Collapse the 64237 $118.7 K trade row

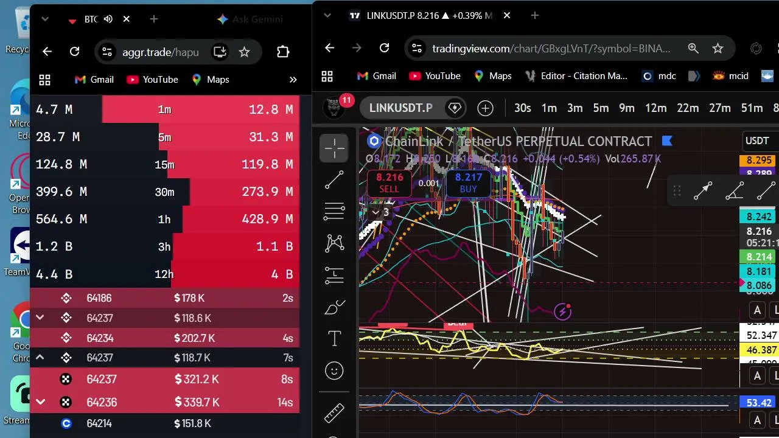click(40, 357)
